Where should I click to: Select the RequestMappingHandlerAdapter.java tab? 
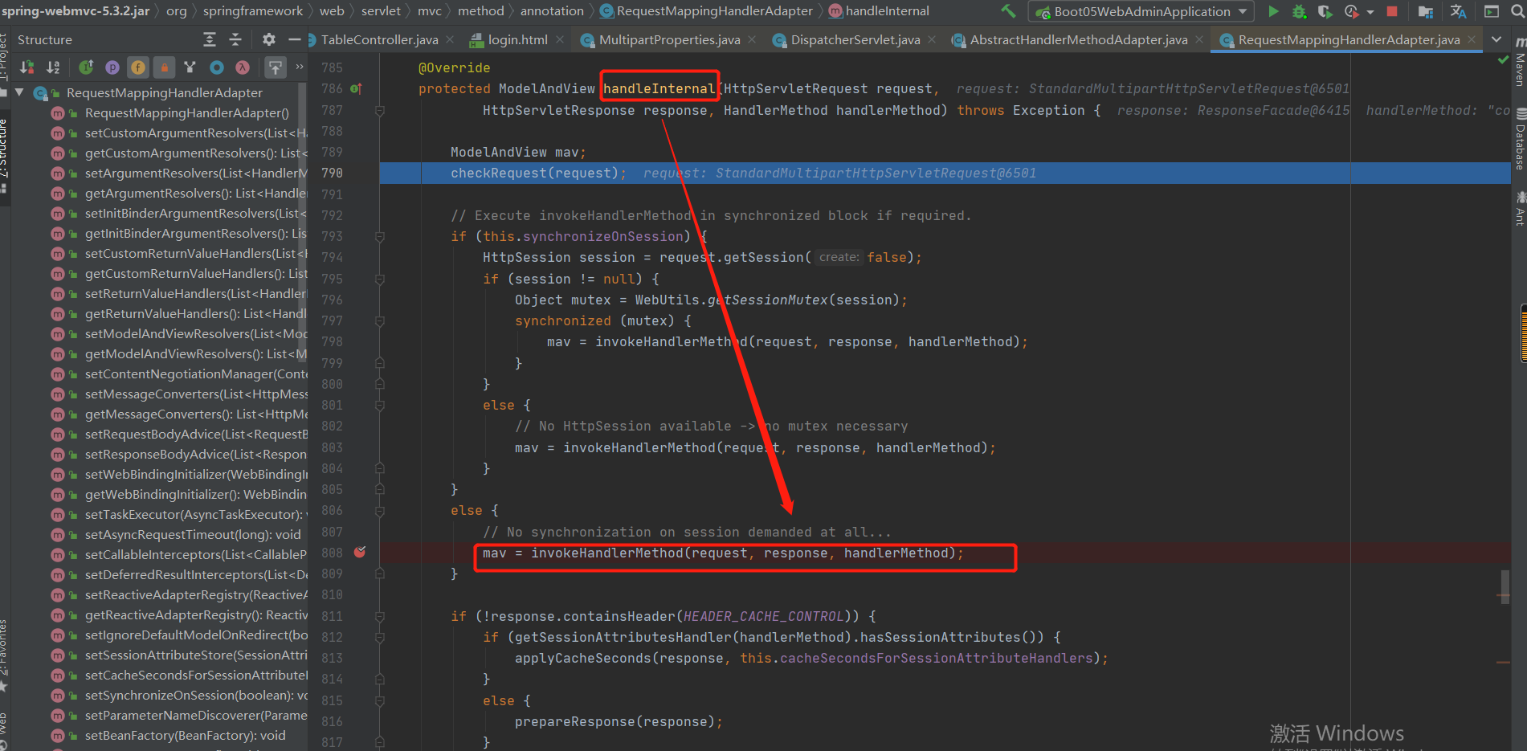tap(1348, 39)
